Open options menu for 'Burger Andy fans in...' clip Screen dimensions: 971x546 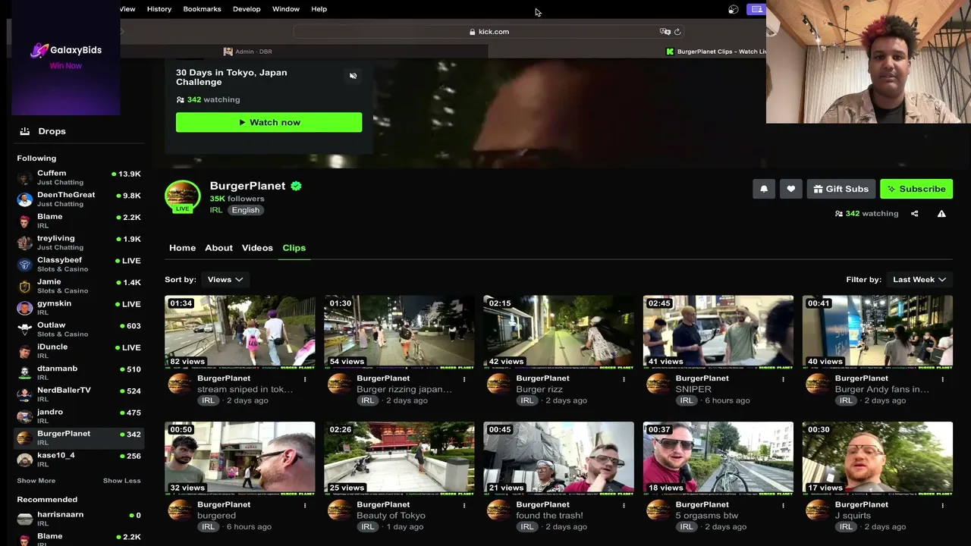(x=942, y=379)
